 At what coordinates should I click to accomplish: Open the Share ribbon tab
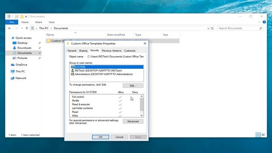coord(39,22)
